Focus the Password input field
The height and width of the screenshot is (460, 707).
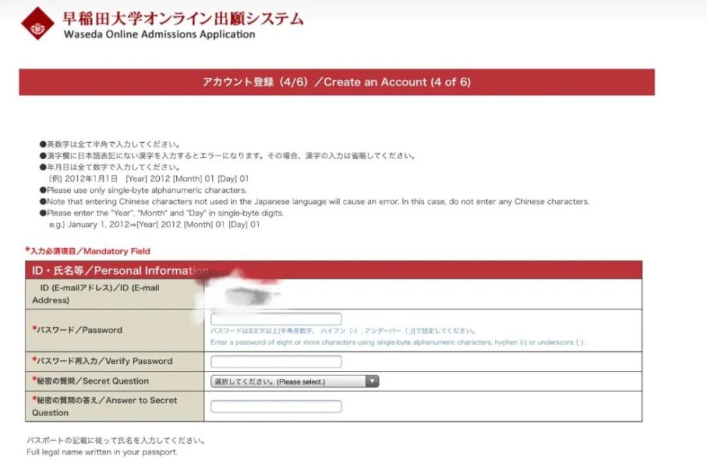tap(276, 319)
